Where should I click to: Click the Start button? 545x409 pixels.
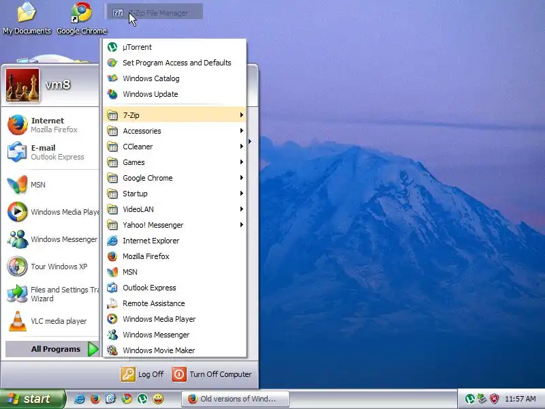(32, 399)
